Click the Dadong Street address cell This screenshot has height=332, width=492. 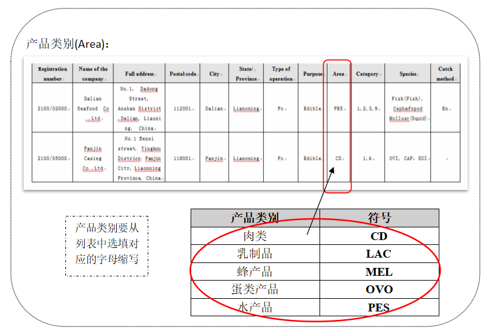pyautogui.click(x=139, y=108)
